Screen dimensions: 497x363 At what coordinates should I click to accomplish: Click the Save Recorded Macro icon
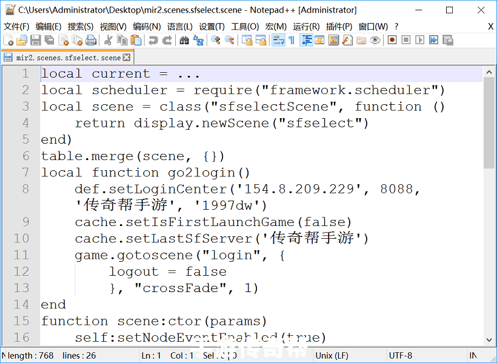click(448, 41)
